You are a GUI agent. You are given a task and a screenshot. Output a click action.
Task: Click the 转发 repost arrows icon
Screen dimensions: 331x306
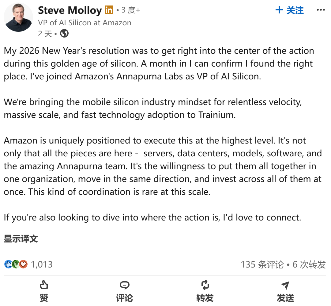coord(205,285)
